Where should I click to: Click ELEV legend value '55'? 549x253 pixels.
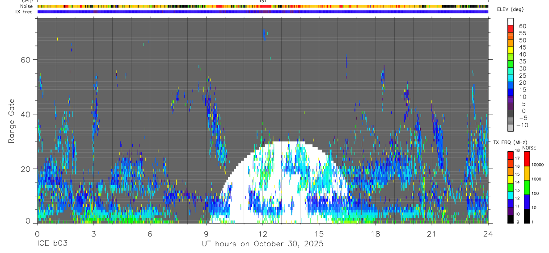tap(523, 33)
